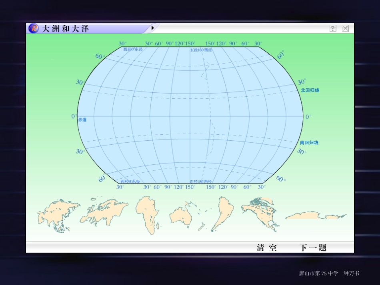Click the top 西经0东经 label
Screen dimensions: 380x285
(133, 50)
